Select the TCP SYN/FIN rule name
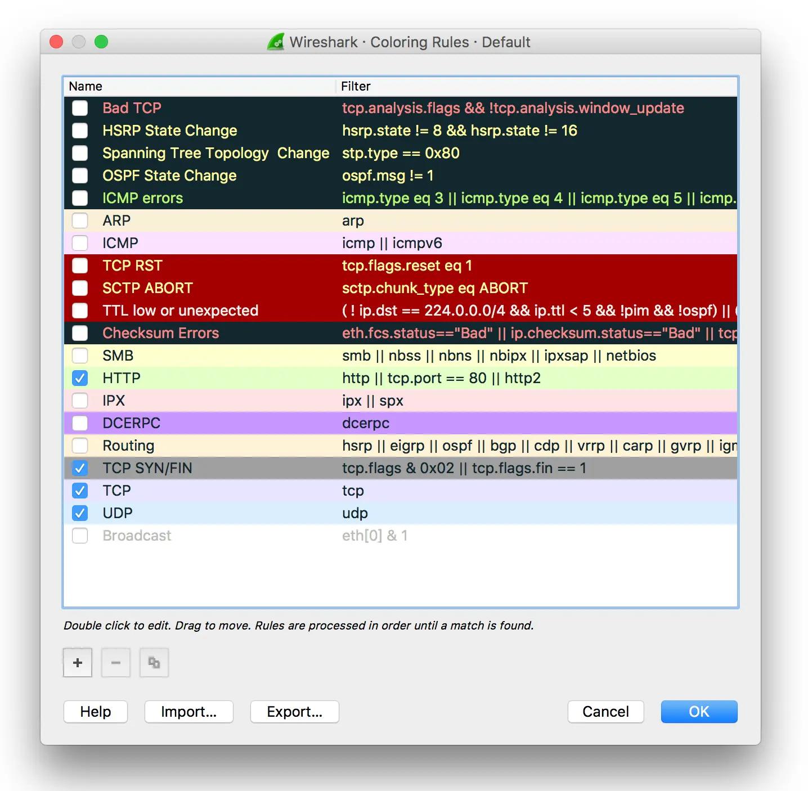This screenshot has width=808, height=791. coord(147,468)
